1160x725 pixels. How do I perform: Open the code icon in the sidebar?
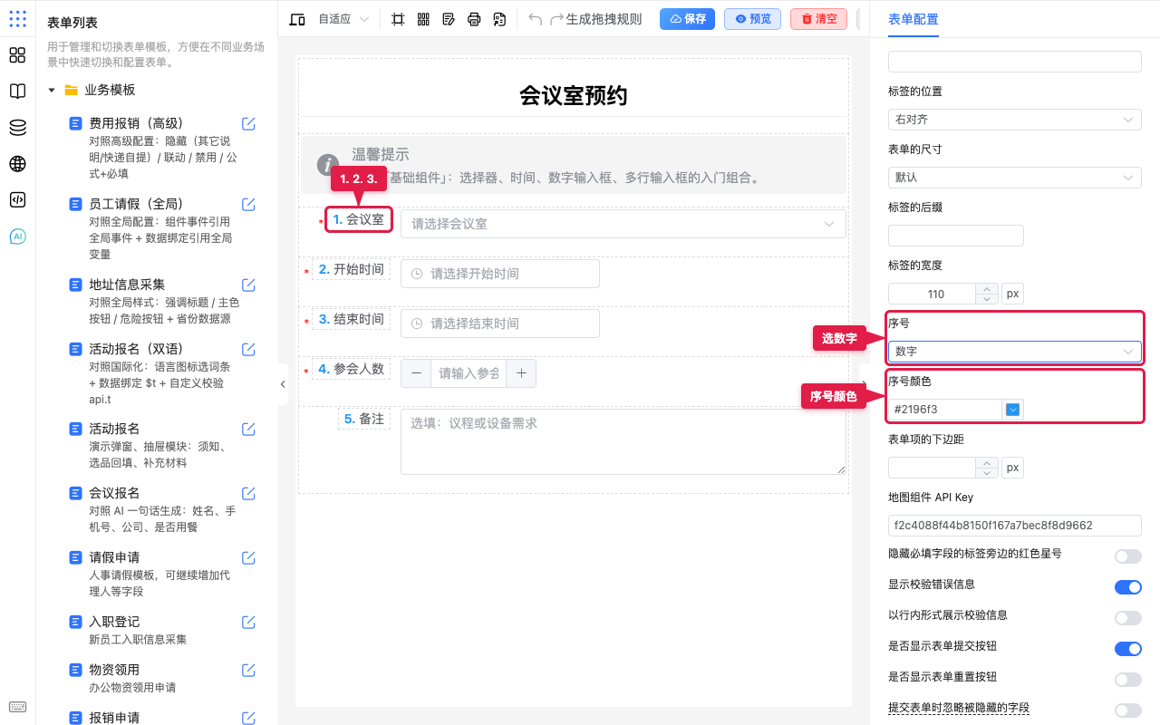17,200
